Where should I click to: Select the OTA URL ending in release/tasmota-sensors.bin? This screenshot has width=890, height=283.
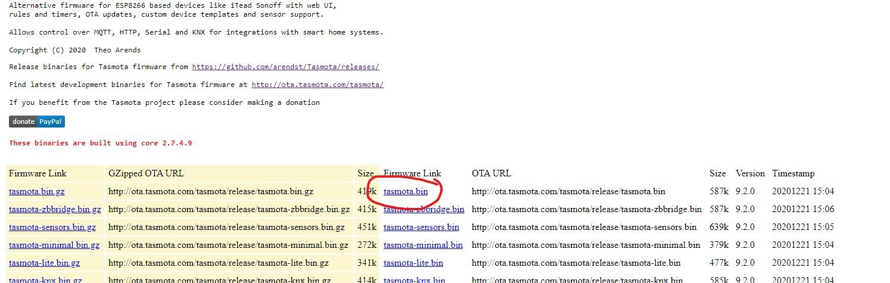click(x=584, y=227)
